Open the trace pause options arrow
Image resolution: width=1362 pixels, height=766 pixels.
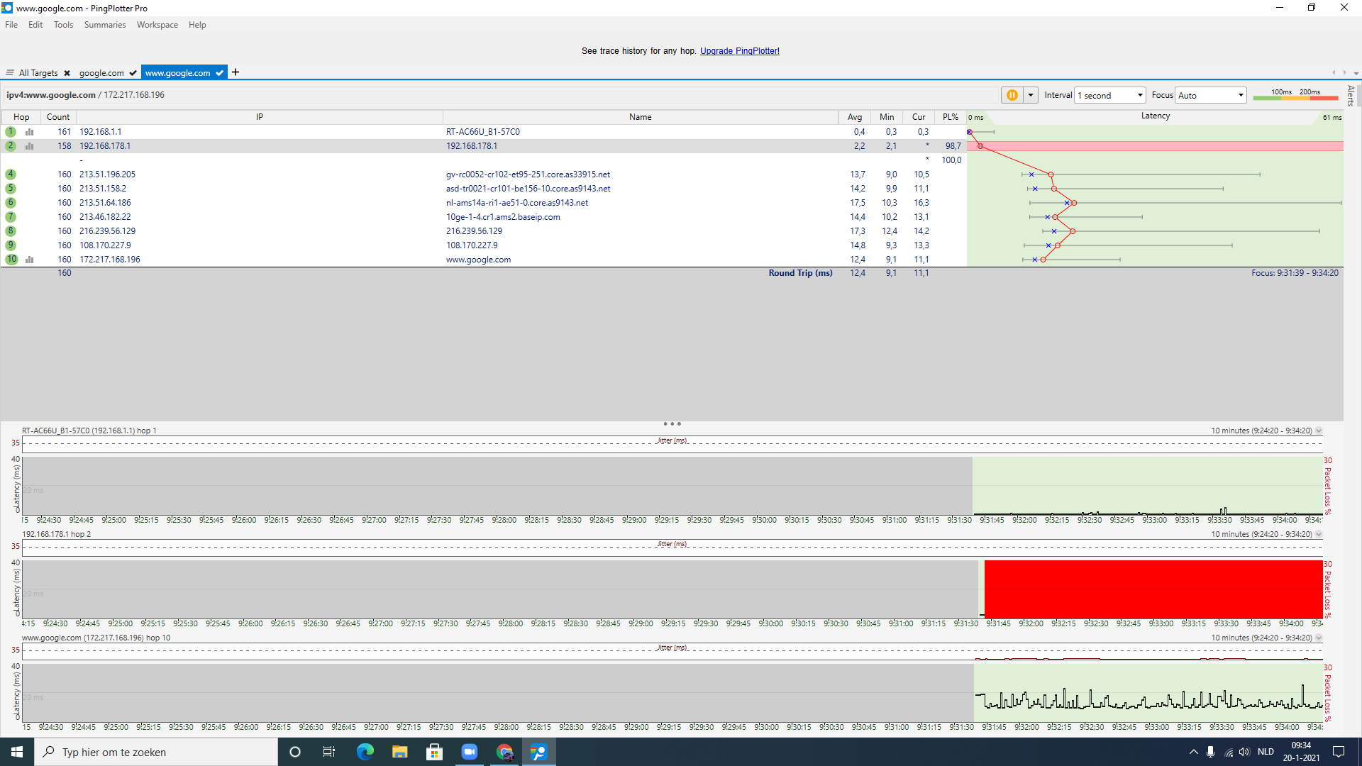coord(1031,95)
